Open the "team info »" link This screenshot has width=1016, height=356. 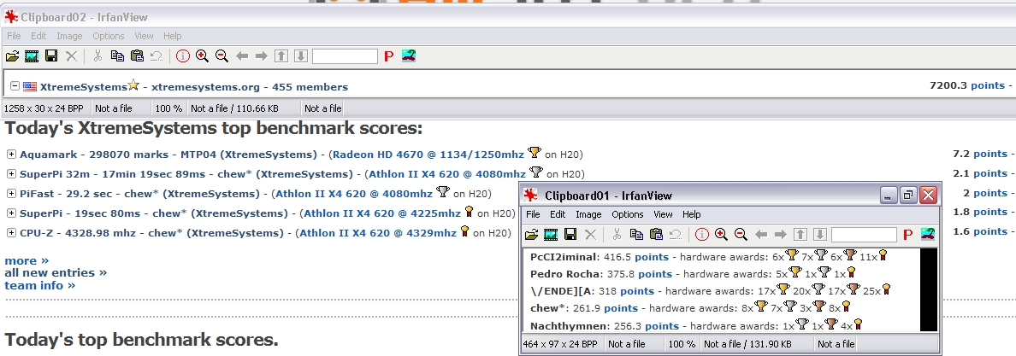point(39,285)
